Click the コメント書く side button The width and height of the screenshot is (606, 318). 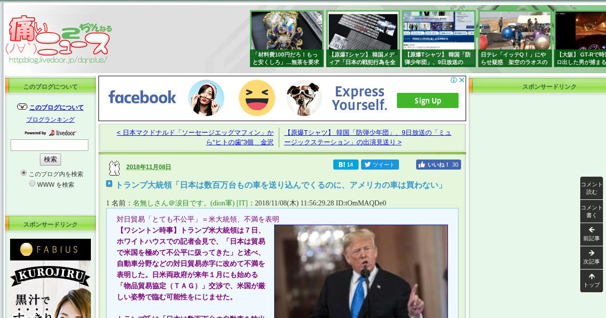[591, 211]
